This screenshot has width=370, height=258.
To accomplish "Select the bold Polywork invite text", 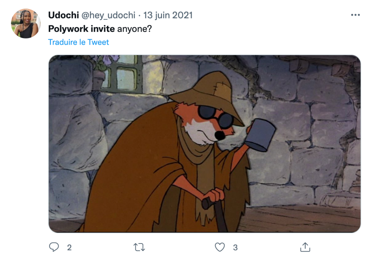I will [82, 29].
